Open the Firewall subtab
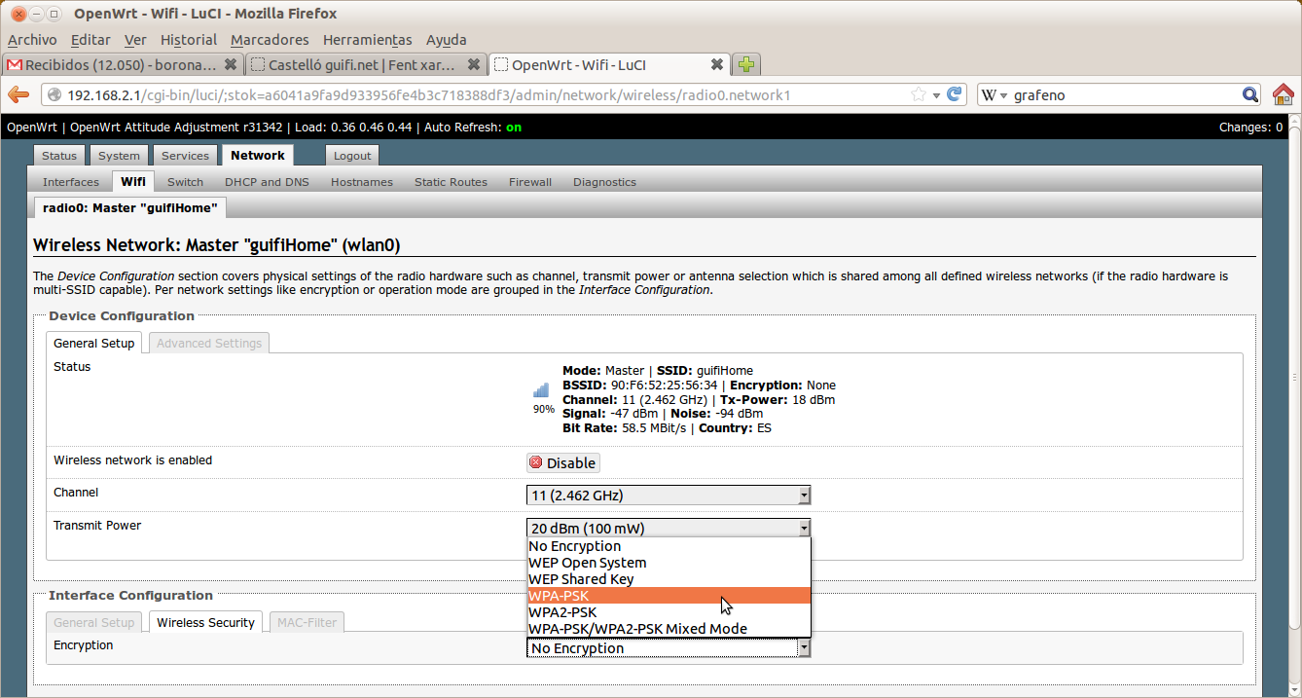 [x=529, y=182]
